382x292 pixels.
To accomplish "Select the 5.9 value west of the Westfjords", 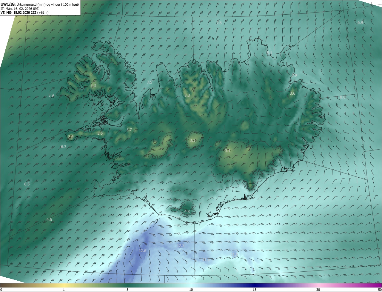I will coord(51,96).
